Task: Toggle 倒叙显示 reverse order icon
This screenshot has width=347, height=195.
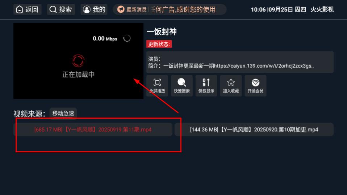Action: pos(206,86)
